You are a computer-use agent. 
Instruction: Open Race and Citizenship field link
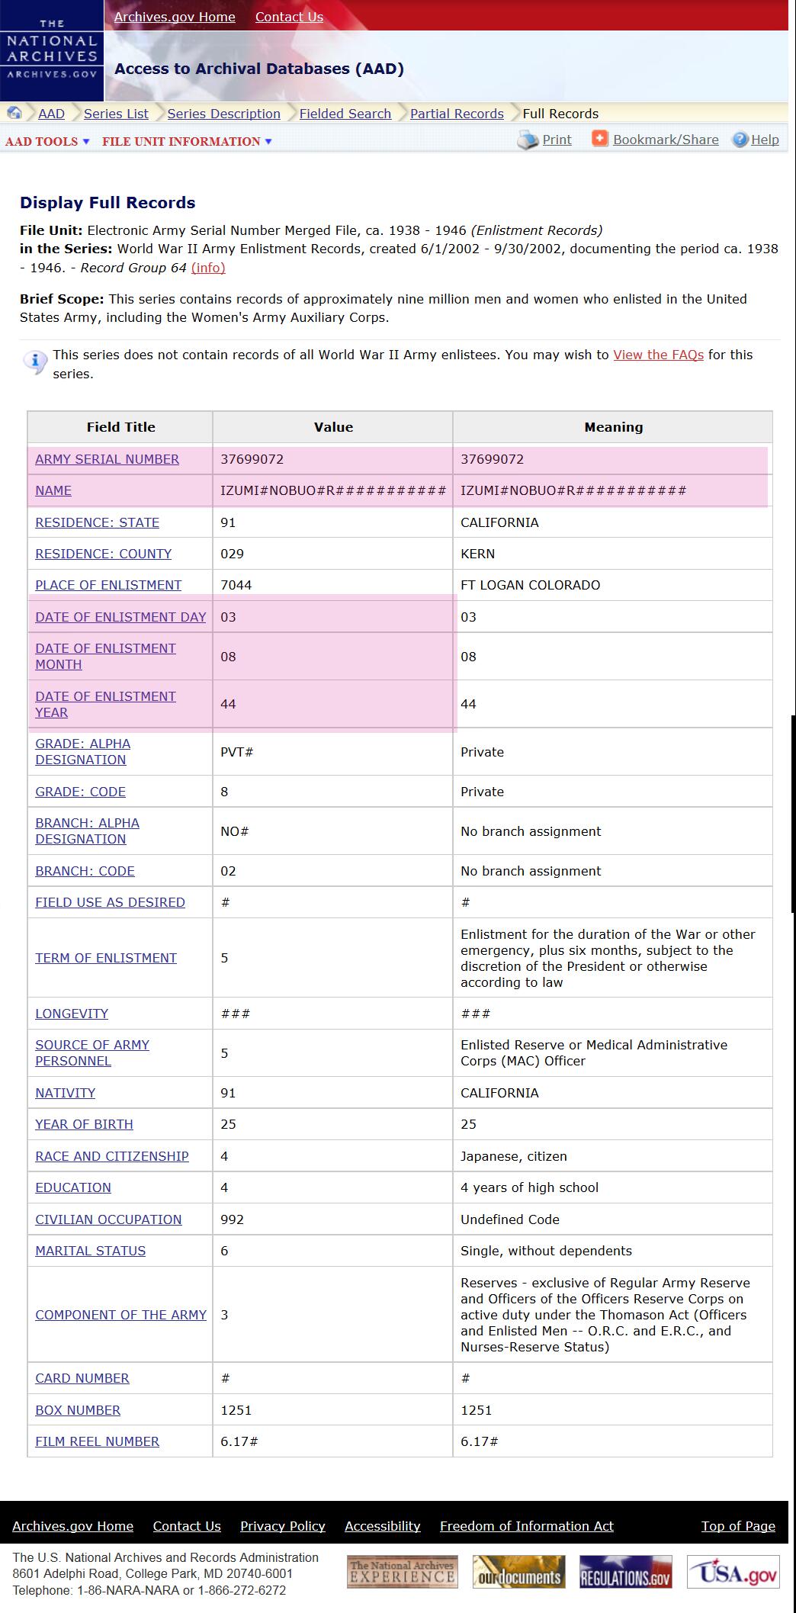[x=112, y=1156]
